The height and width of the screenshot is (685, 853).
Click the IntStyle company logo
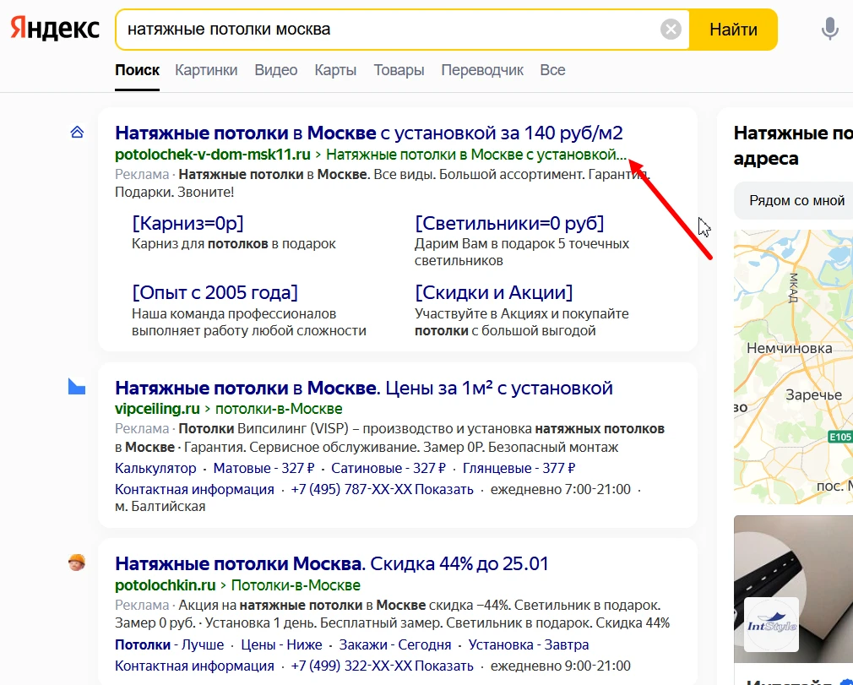coord(771,625)
